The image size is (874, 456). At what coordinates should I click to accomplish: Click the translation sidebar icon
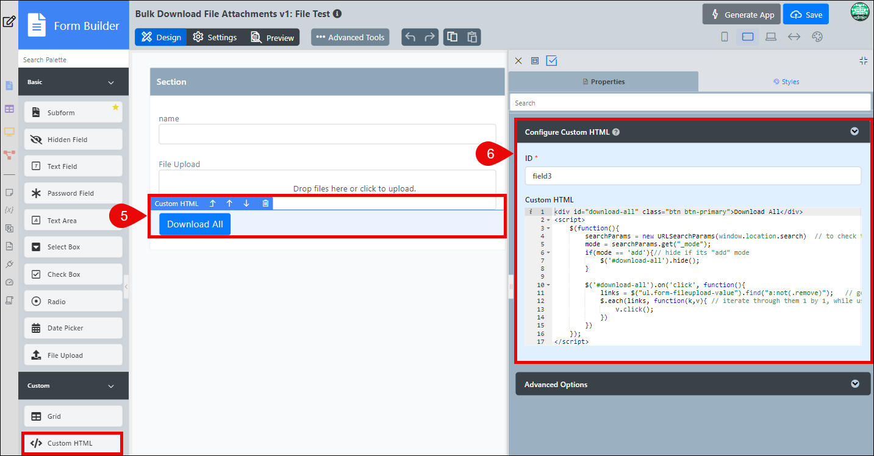[x=9, y=228]
